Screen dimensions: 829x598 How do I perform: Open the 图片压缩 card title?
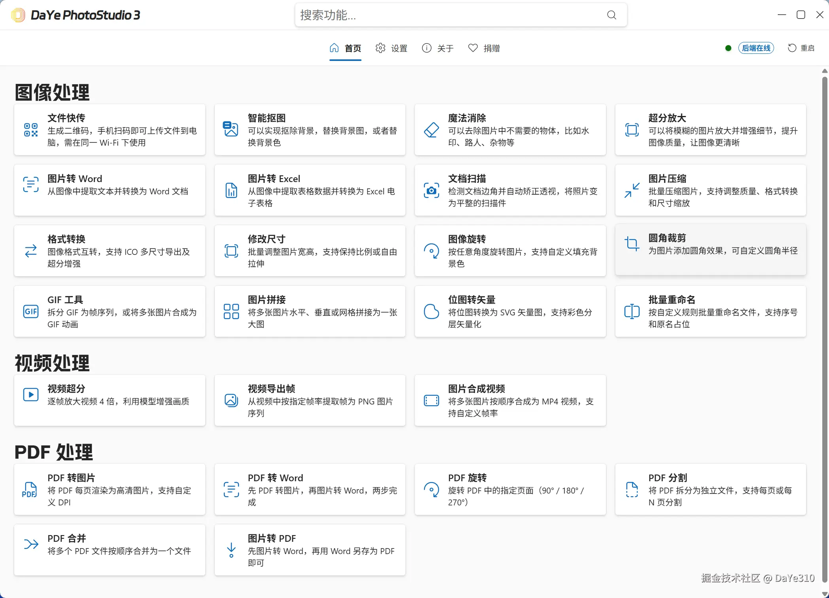667,178
